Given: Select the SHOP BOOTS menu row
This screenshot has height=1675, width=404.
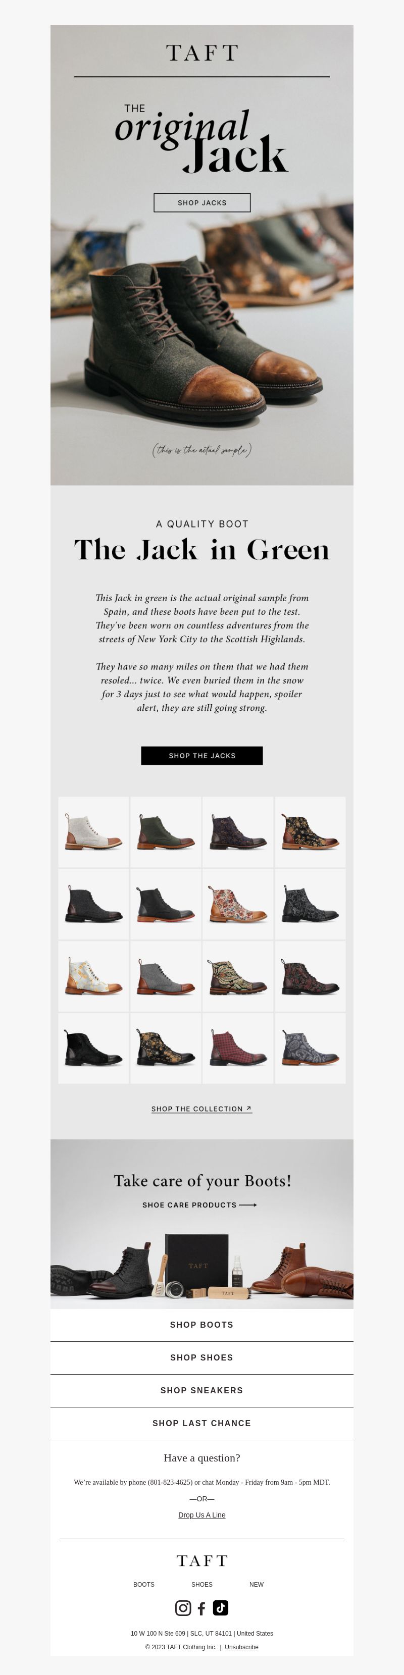Looking at the screenshot, I should click(201, 1325).
